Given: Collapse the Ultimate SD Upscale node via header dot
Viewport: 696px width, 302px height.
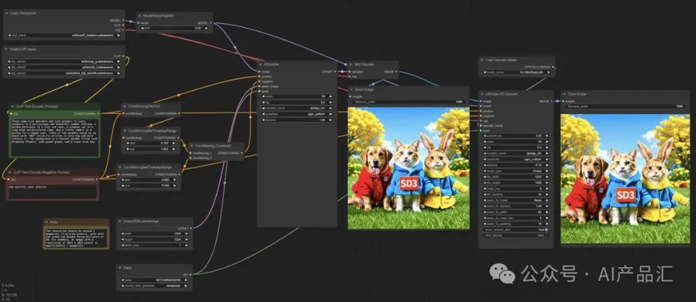Looking at the screenshot, I should point(482,94).
